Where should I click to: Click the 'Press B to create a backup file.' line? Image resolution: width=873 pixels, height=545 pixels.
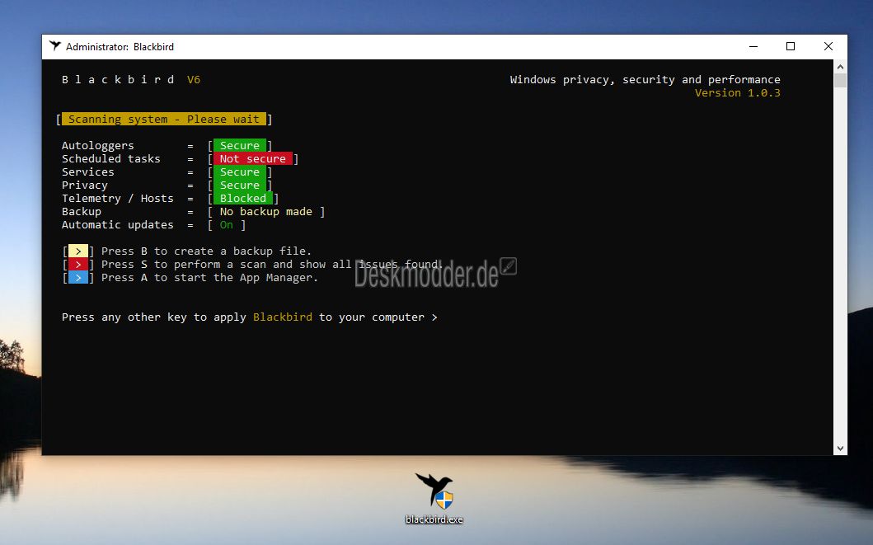(207, 251)
